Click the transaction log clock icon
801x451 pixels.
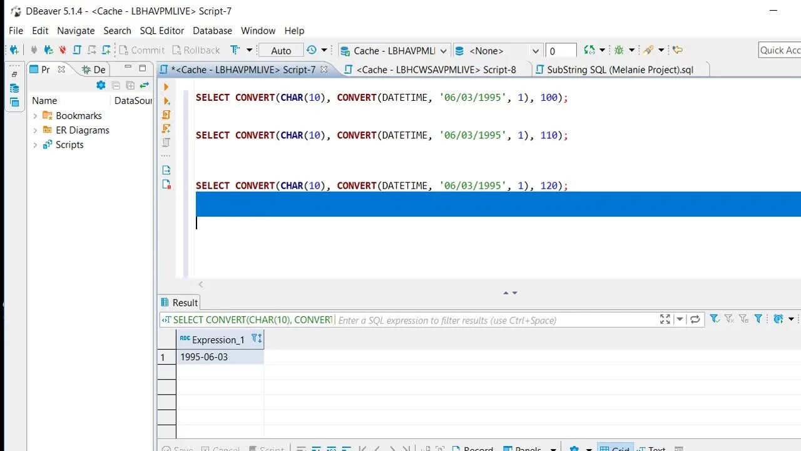[x=312, y=50]
